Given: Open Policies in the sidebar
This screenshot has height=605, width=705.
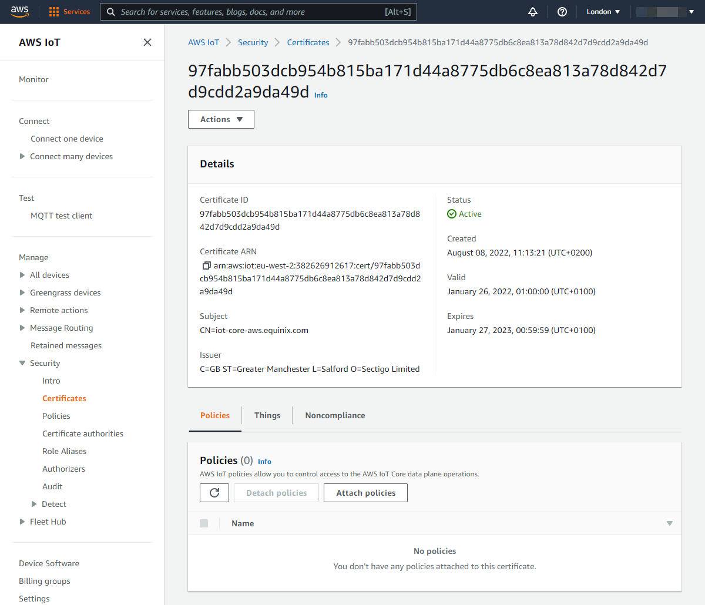Looking at the screenshot, I should (56, 416).
